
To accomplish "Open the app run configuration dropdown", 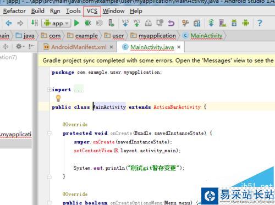I will point(56,23).
